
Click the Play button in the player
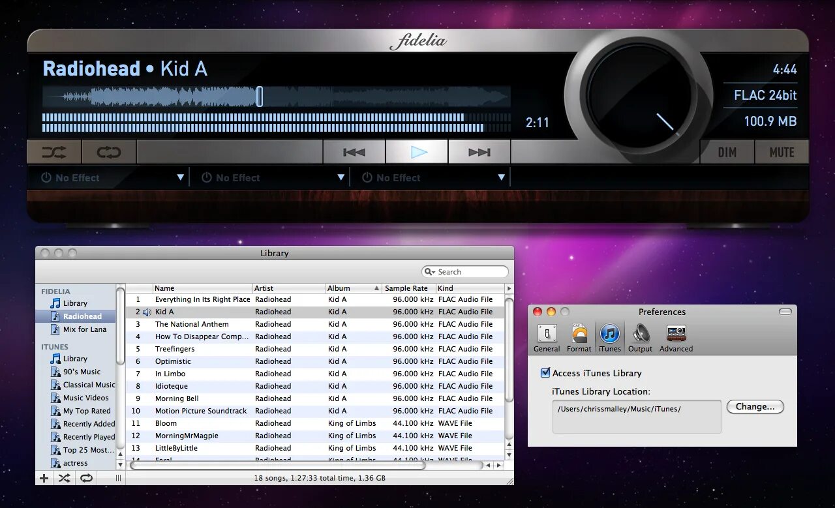(417, 153)
